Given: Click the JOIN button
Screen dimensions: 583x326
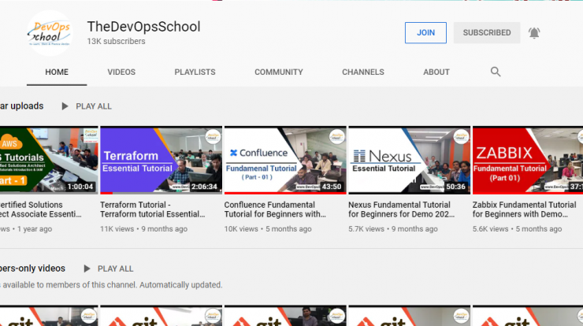Looking at the screenshot, I should pos(425,33).
